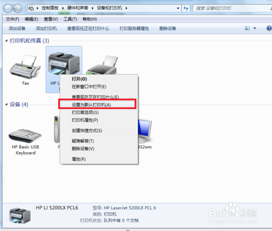Image resolution: width=272 pixels, height=231 pixels.
Task: Click the 打印服务器属性 toolbar button
Action: 134,28
